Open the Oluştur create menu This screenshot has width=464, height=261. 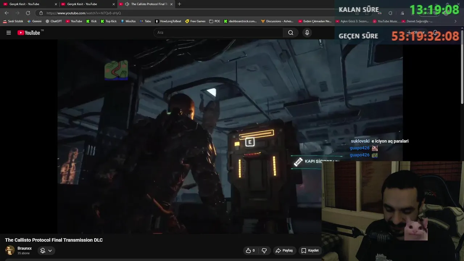point(416,33)
